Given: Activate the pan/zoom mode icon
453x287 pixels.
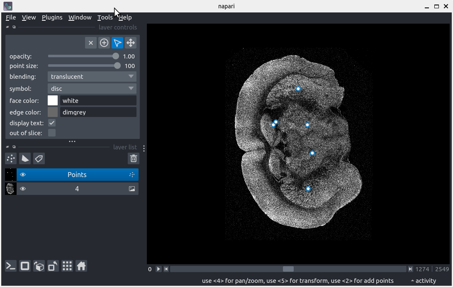Looking at the screenshot, I should (x=131, y=43).
